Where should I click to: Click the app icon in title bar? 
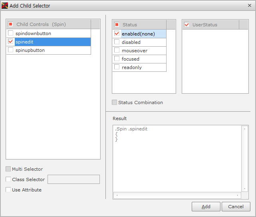(5, 6)
